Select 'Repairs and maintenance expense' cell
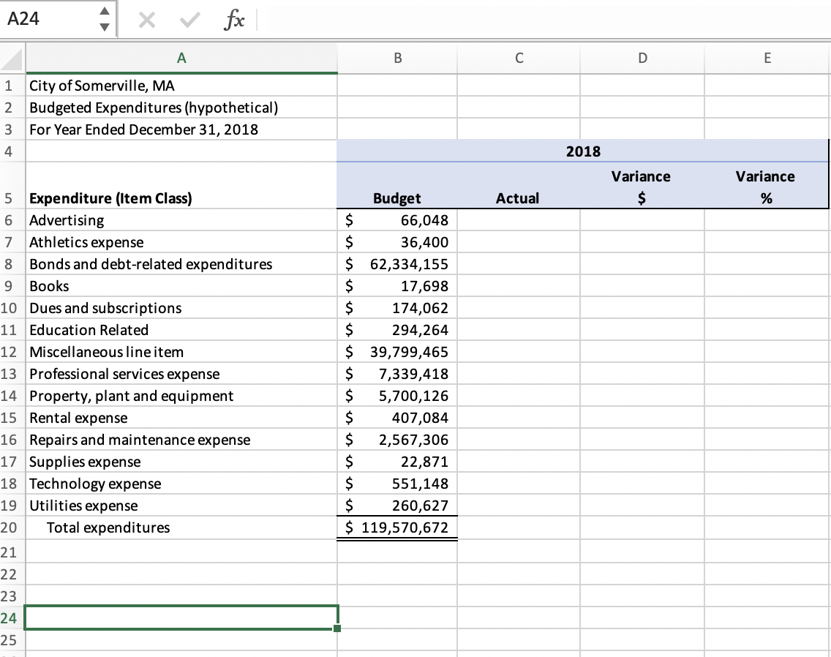The image size is (831, 657). click(x=181, y=440)
